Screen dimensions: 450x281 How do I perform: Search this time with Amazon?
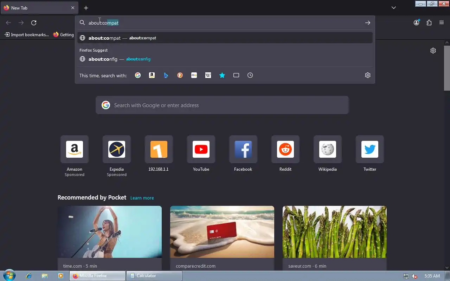152,75
